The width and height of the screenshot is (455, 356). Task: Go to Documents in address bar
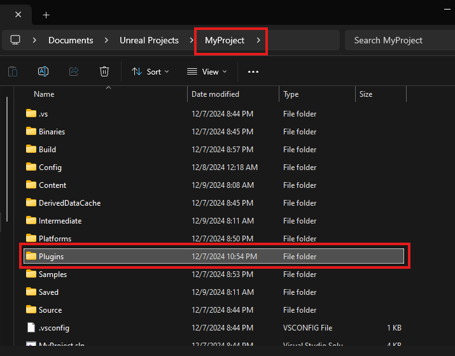71,40
